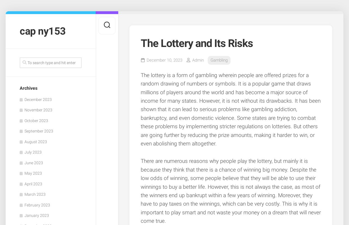Open the April 2023 archive
349x225 pixels.
[33, 184]
